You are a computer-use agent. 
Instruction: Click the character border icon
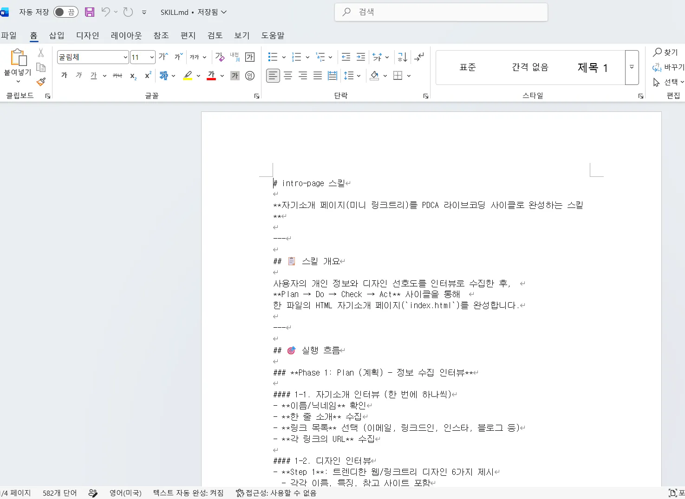[250, 57]
